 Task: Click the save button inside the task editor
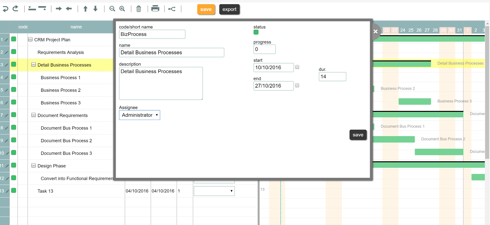358,135
